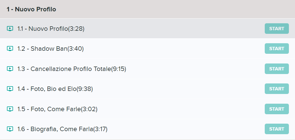This screenshot has width=295, height=140.
Task: Start lesson 1.5 Foto, Come Farle
Action: 277,109
